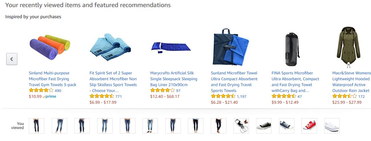Screen dimensions: 371x141
Task: Select the red sneaker in viewed history
Action: pyautogui.click(x=309, y=126)
